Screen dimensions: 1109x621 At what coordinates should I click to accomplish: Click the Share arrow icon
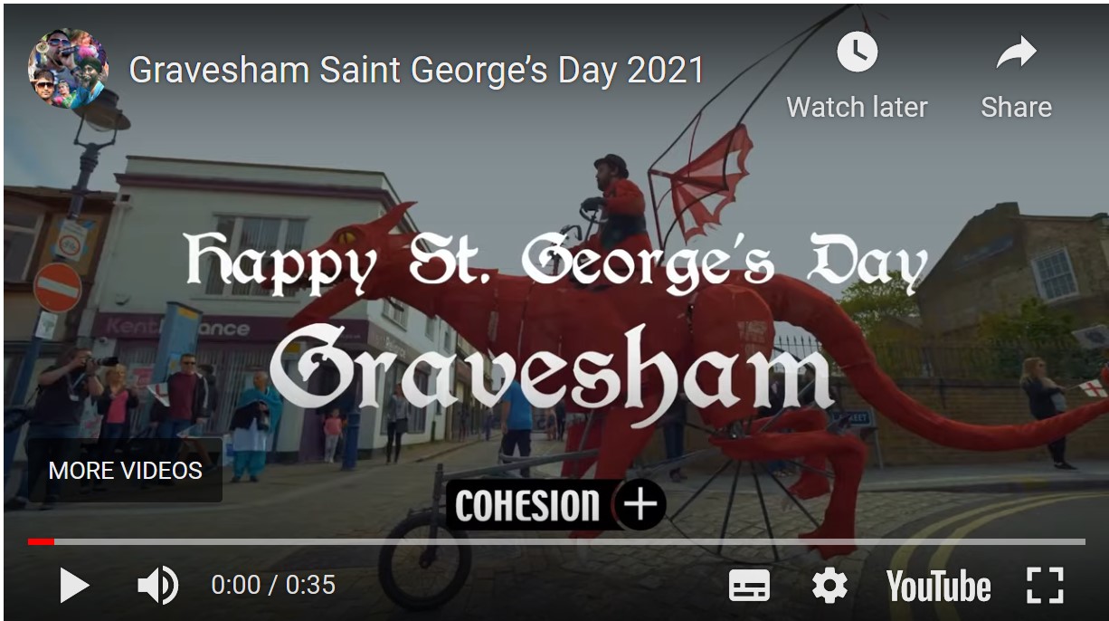click(x=1016, y=53)
